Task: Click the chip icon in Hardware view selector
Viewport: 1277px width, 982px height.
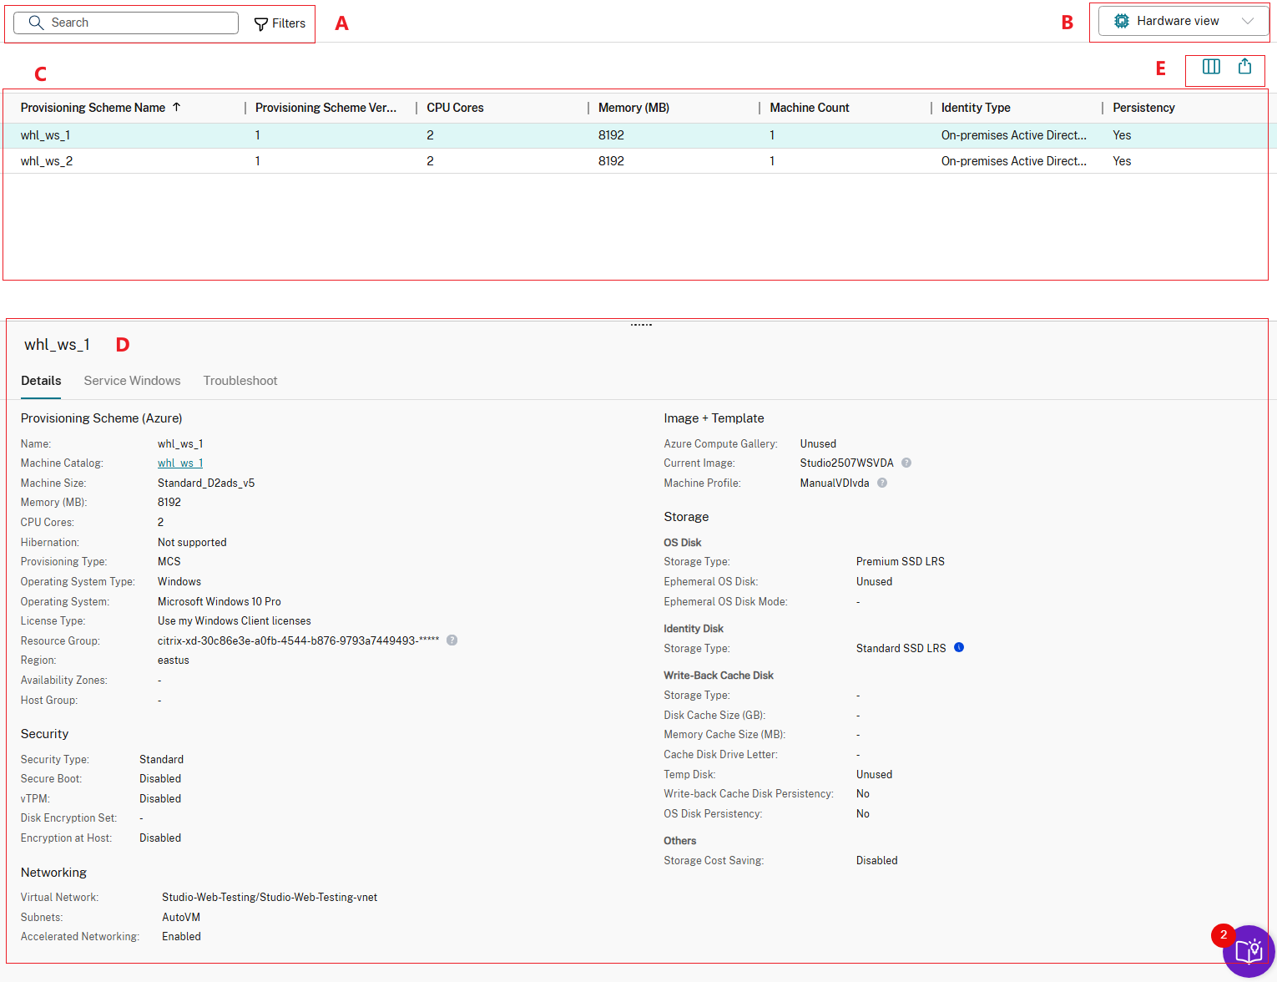Action: [x=1121, y=21]
